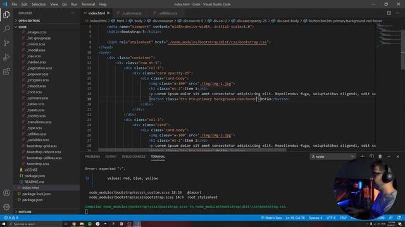Click Windows Start button
The image size is (405, 227).
click(x=4, y=224)
